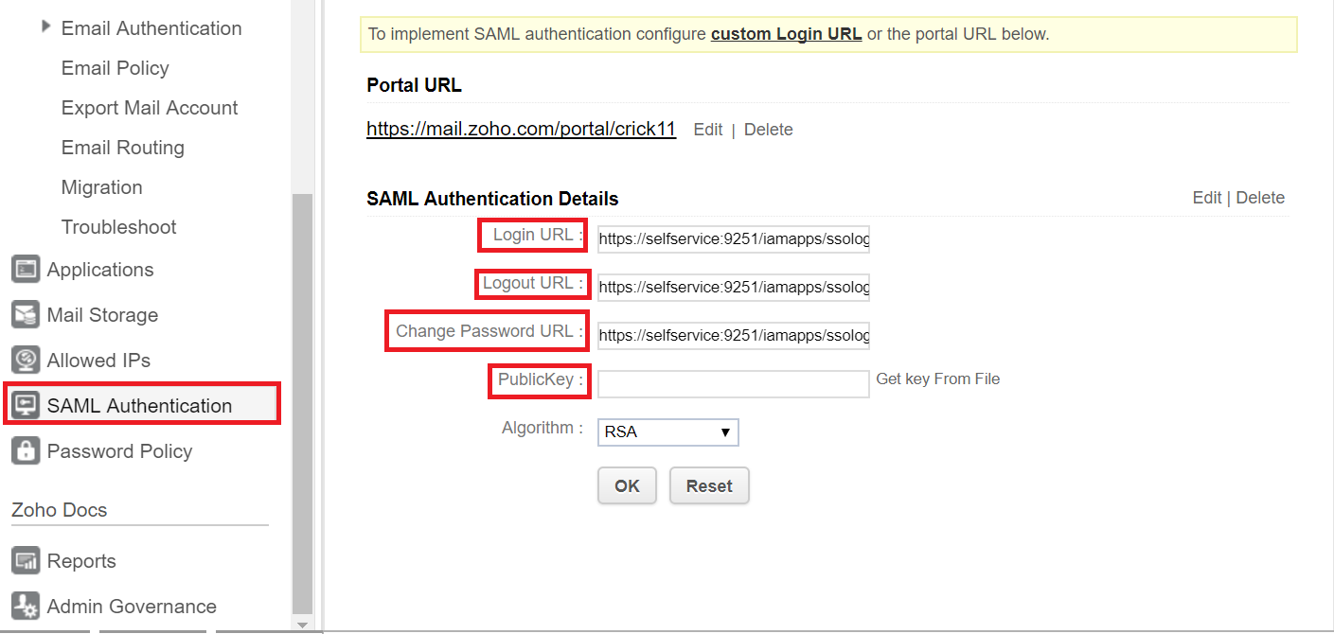The height and width of the screenshot is (634, 1334).
Task: Click the SAML Authentication monitor icon
Action: point(25,406)
